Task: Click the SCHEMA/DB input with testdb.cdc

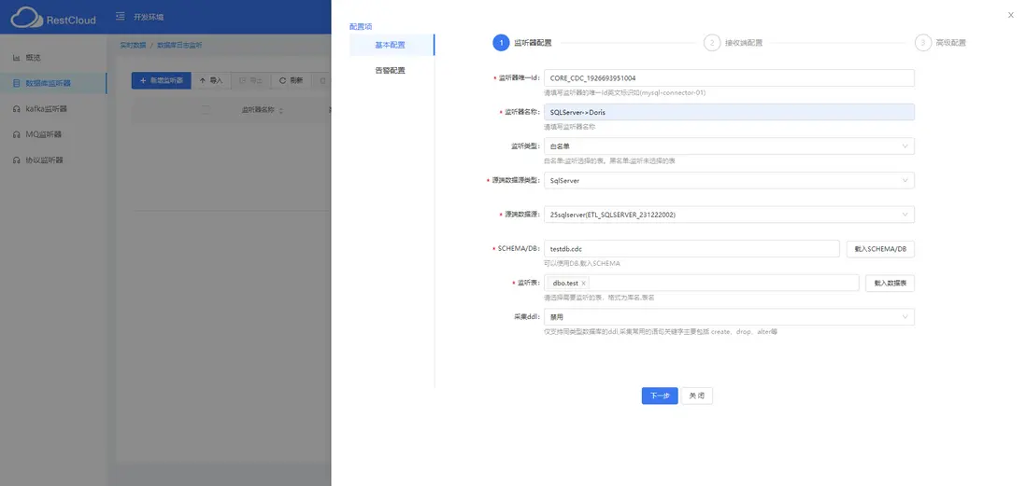Action: click(x=691, y=249)
